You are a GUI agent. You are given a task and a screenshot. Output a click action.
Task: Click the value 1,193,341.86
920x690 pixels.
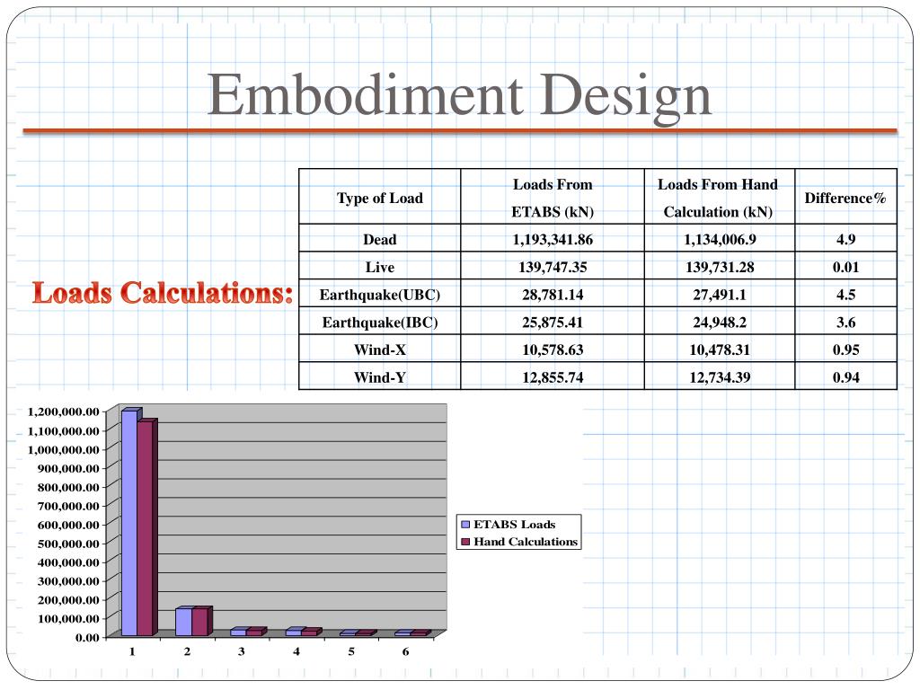click(553, 239)
